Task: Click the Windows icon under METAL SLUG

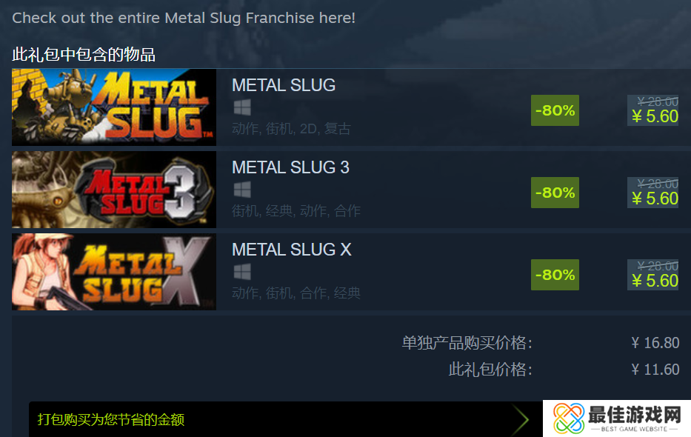Action: [x=242, y=107]
